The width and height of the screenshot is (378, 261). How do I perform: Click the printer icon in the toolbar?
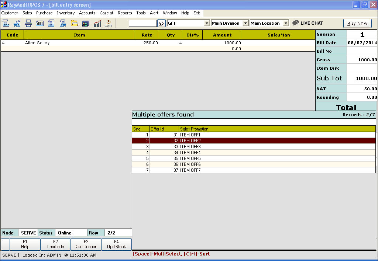point(28,23)
